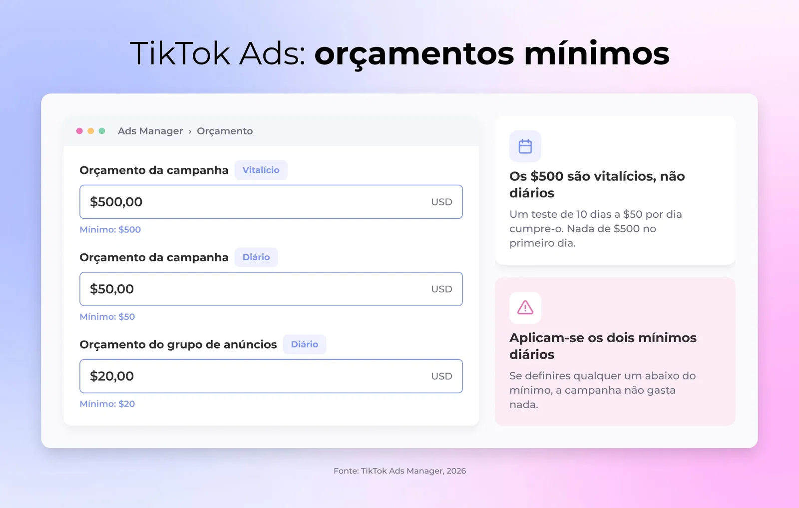Click 'Fonte: TikTok Ads Manager, 2026' footer
This screenshot has height=508, width=799.
pos(399,471)
